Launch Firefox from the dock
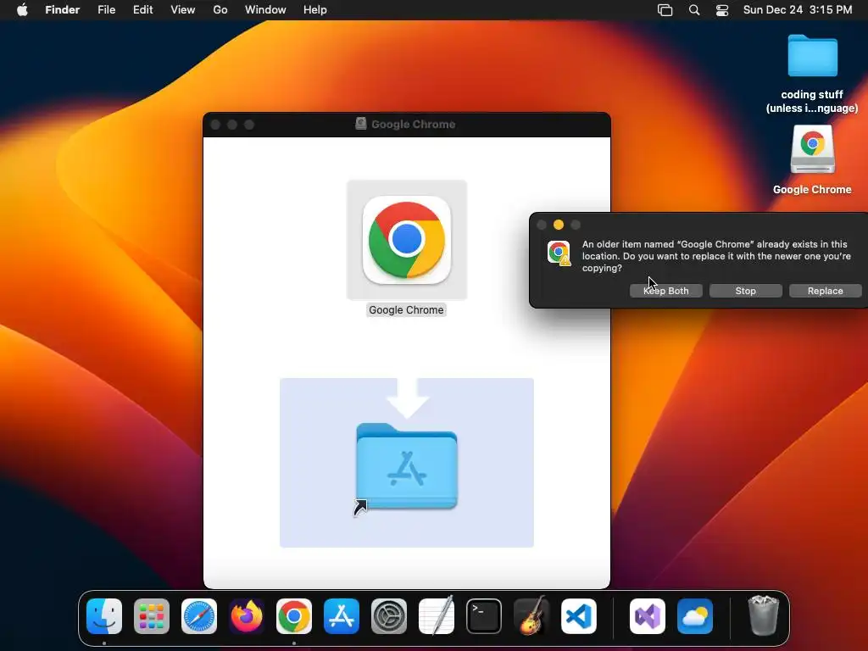 (247, 616)
